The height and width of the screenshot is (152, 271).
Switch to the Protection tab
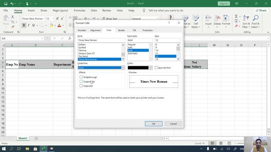[148, 30]
